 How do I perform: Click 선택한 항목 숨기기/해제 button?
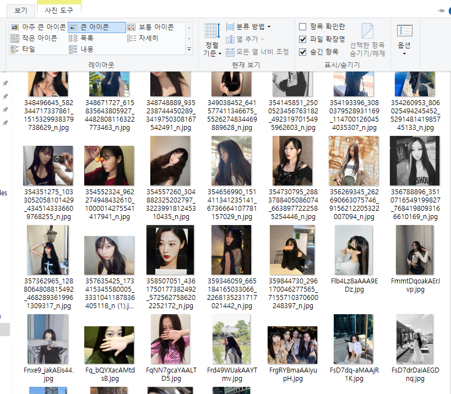[x=367, y=40]
